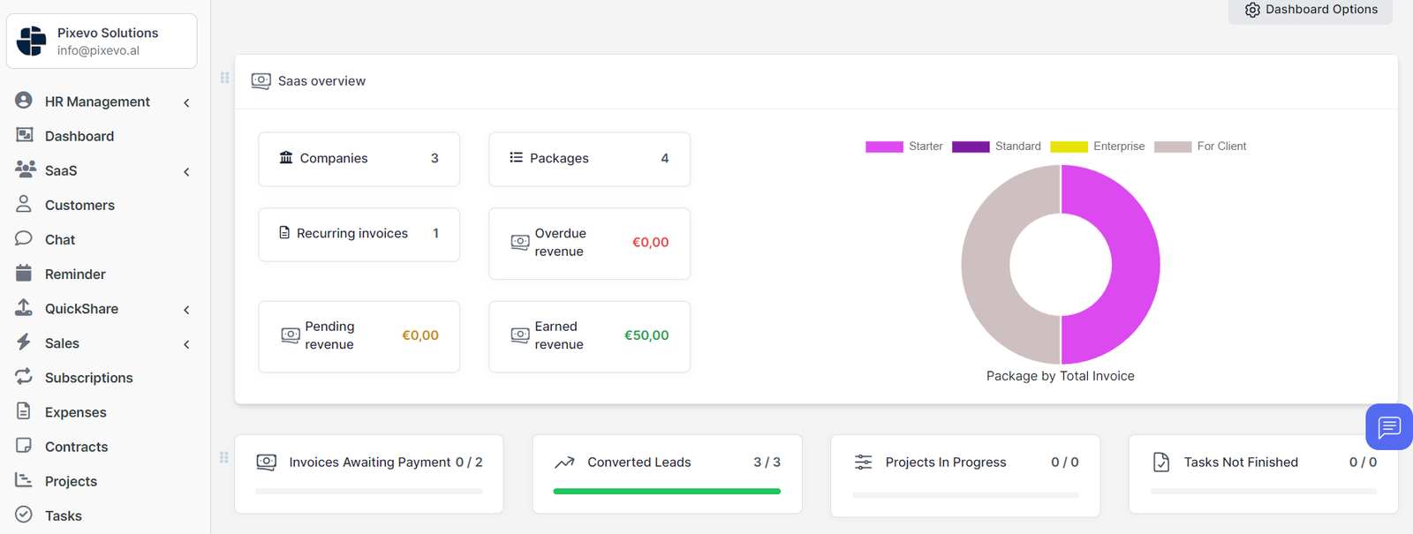Click the Subscriptions loop arrows icon

(24, 376)
